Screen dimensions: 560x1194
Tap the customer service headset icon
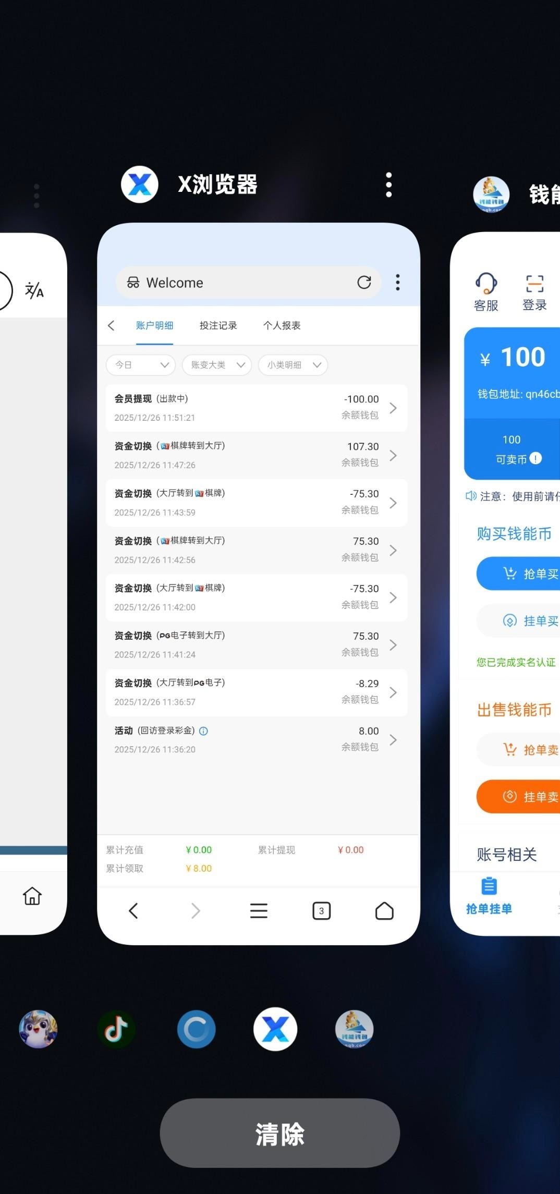pos(486,285)
